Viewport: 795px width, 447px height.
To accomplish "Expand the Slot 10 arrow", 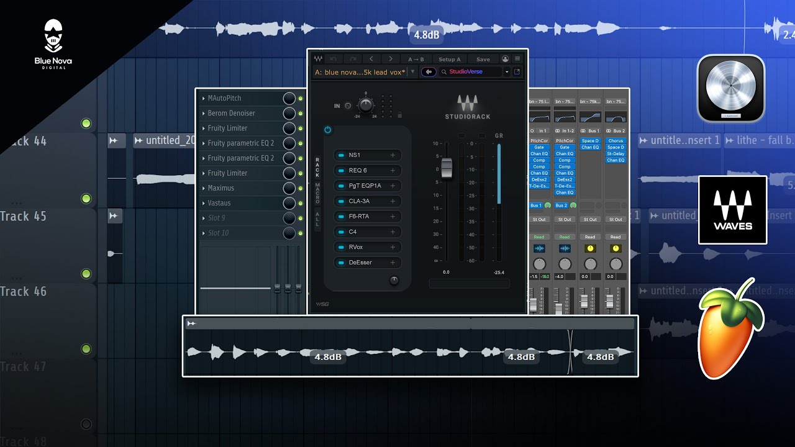I will (203, 233).
